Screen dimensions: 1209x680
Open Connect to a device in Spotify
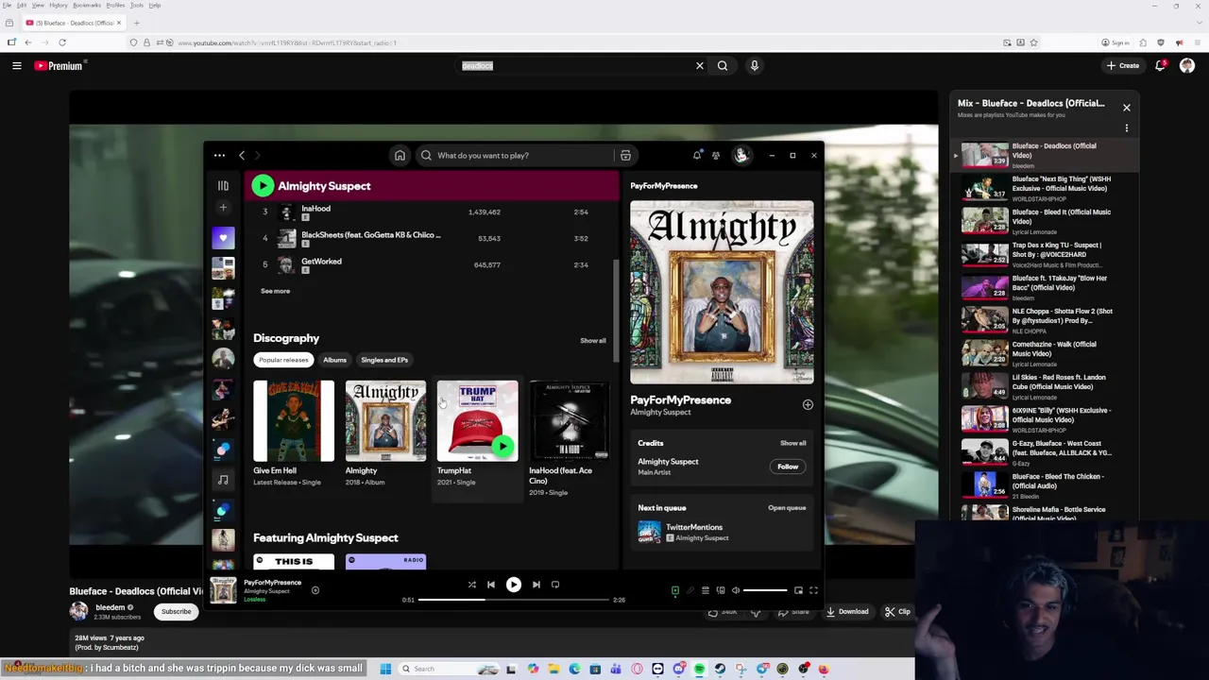pos(721,590)
